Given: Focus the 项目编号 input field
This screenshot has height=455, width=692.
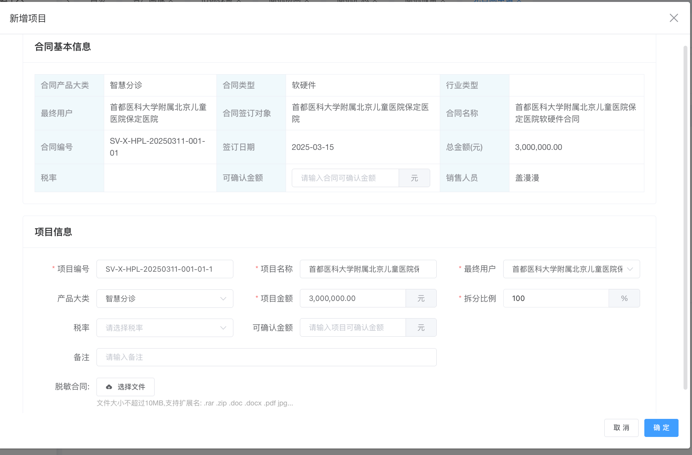Looking at the screenshot, I should pyautogui.click(x=165, y=269).
